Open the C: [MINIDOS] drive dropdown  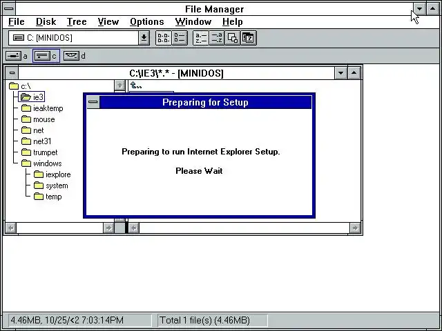tap(144, 38)
